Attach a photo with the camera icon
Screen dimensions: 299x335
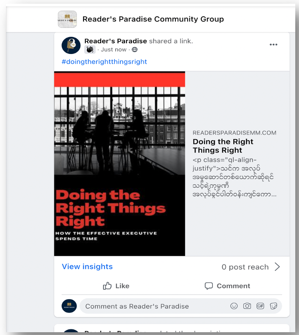(247, 306)
